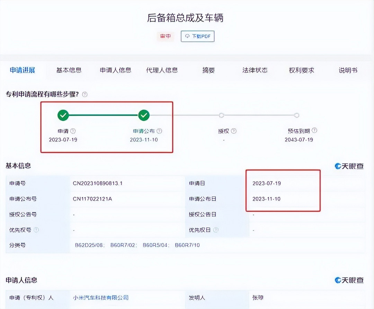Click timeline date under 申请 step
The width and height of the screenshot is (374, 309).
tap(63, 140)
